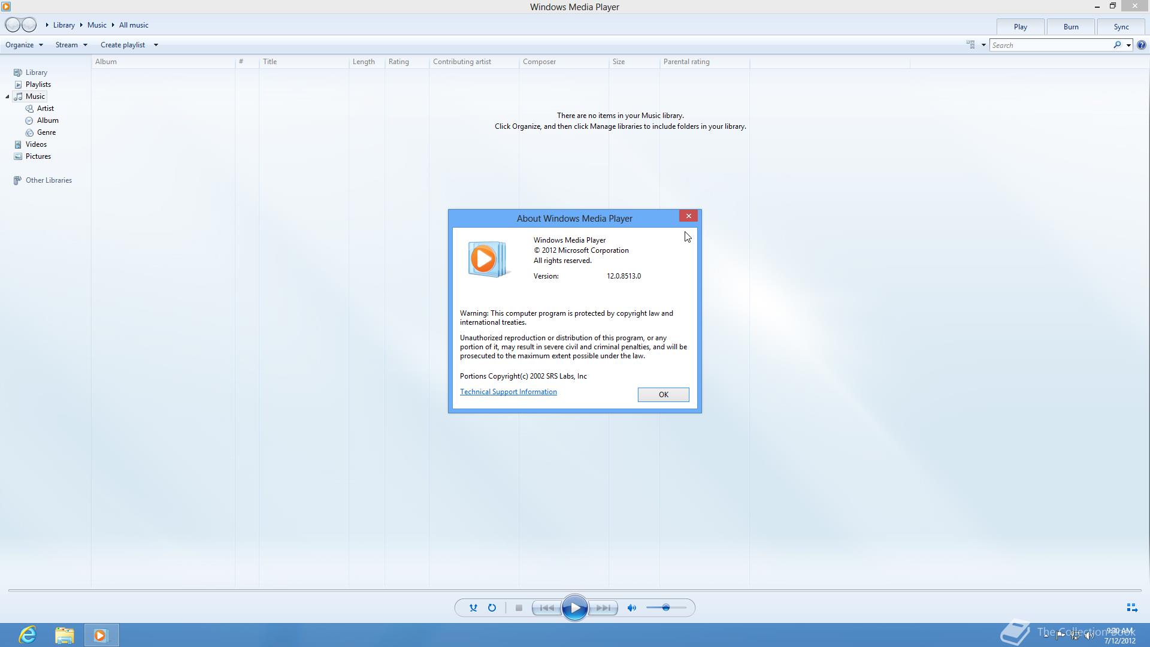Click the Next track button
The width and height of the screenshot is (1150, 647).
(x=603, y=608)
